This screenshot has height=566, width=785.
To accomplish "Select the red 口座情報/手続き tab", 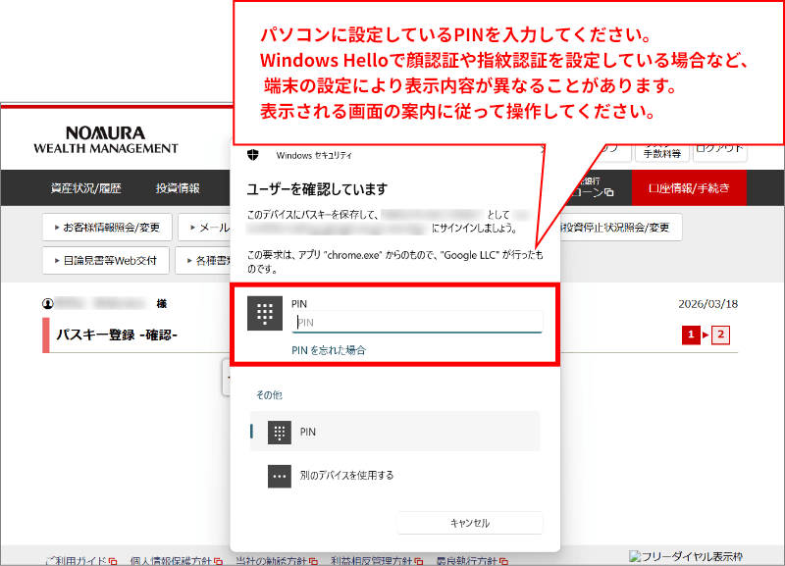I will tap(689, 186).
